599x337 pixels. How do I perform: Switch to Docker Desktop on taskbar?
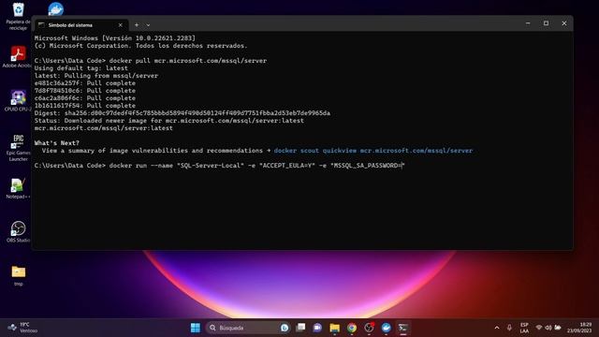tap(387, 328)
